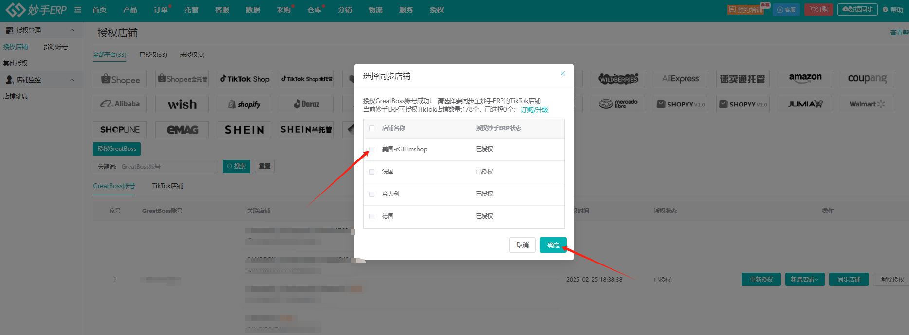Open the 订单 top menu

161,10
